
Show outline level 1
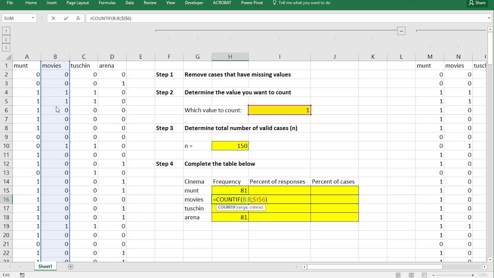pyautogui.click(x=6, y=31)
